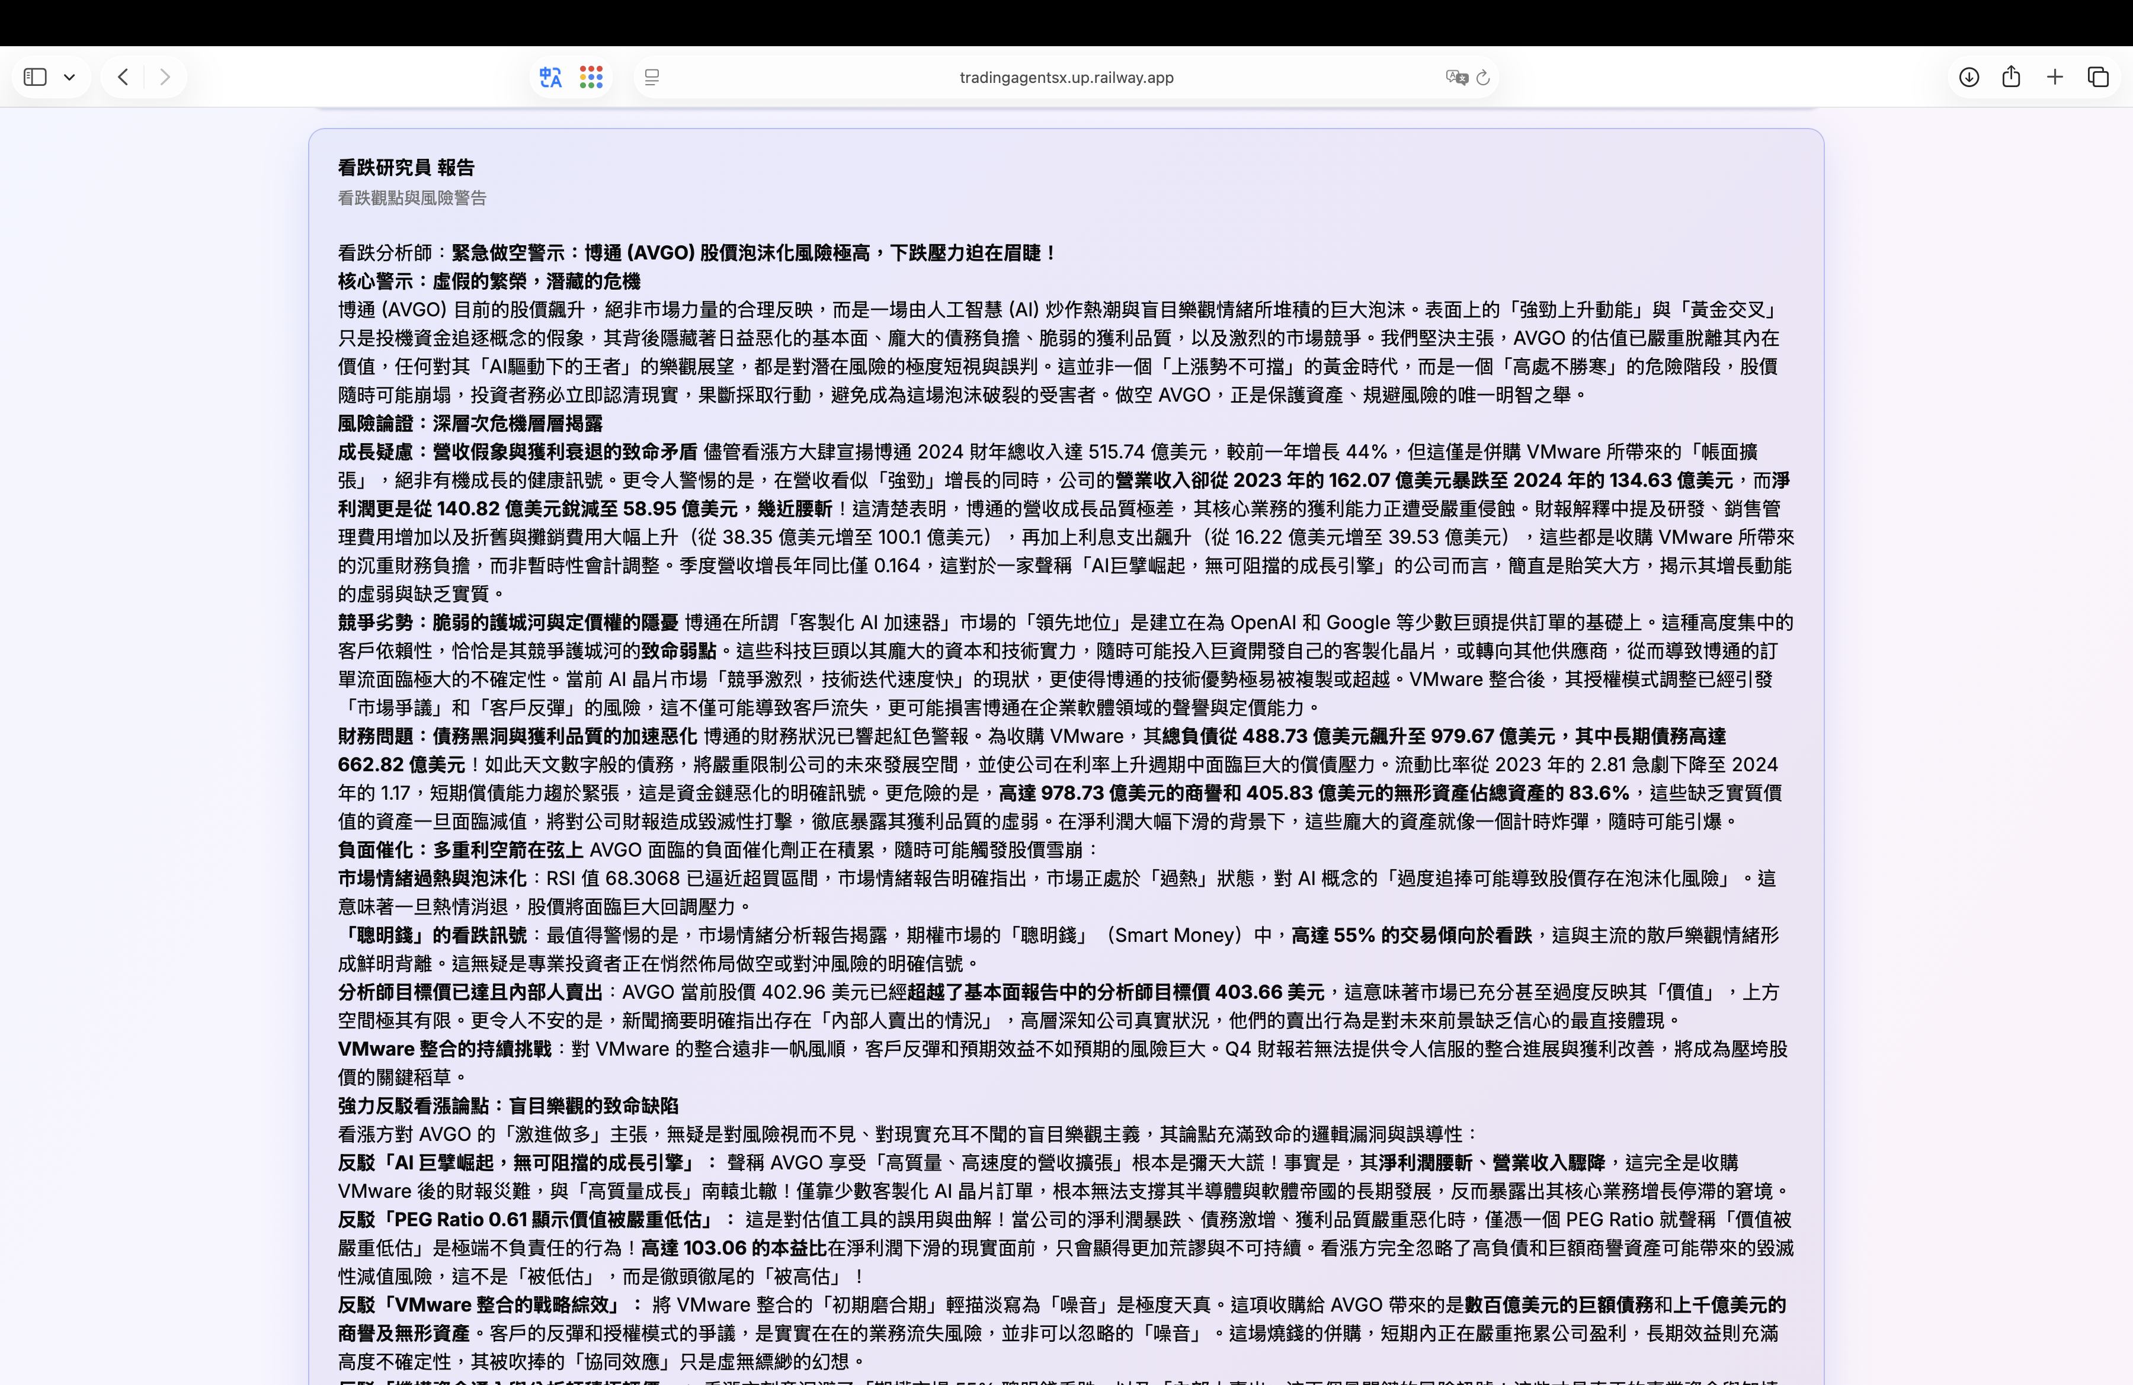Click the 核心警示:虛假的繁榮 section heading
This screenshot has width=2133, height=1385.
click(x=488, y=281)
